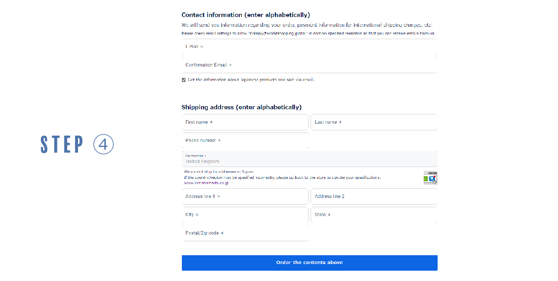
Task: Click the Shipping address section heading
Action: [241, 107]
